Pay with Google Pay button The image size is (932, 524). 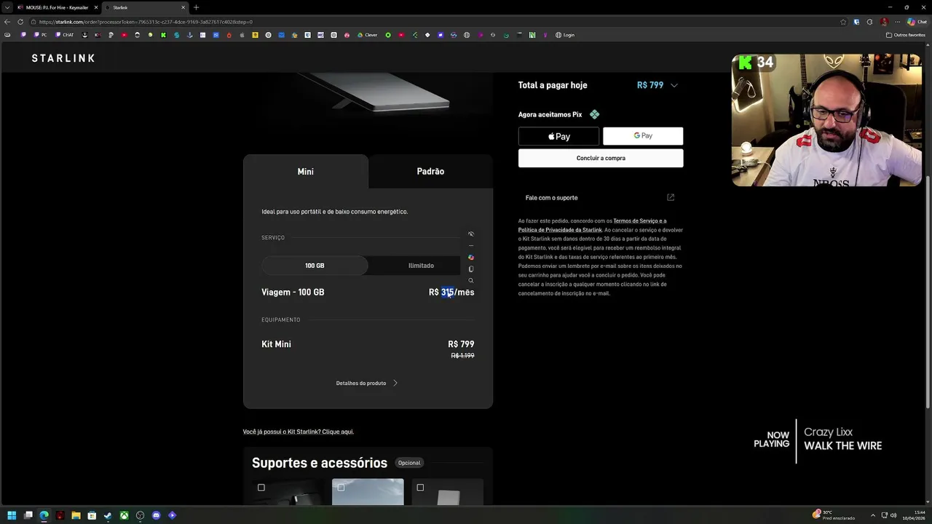tap(643, 136)
